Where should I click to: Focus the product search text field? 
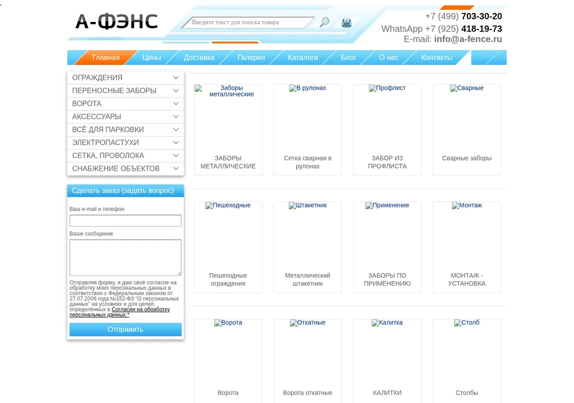[x=248, y=22]
